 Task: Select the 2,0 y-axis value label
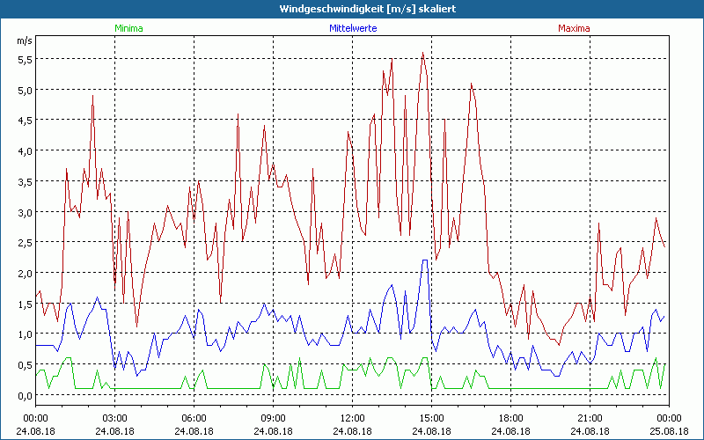click(25, 273)
